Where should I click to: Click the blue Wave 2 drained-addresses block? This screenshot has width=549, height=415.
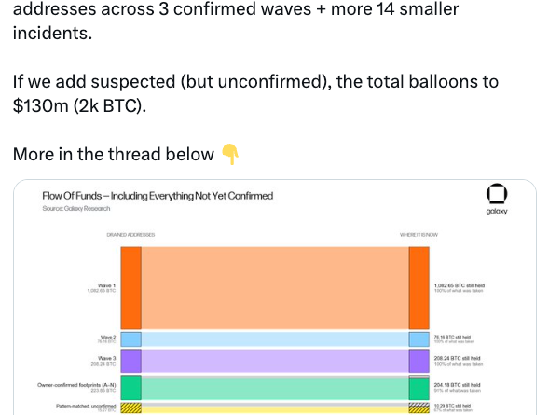131,339
